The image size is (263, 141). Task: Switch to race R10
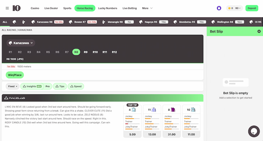[95, 52]
